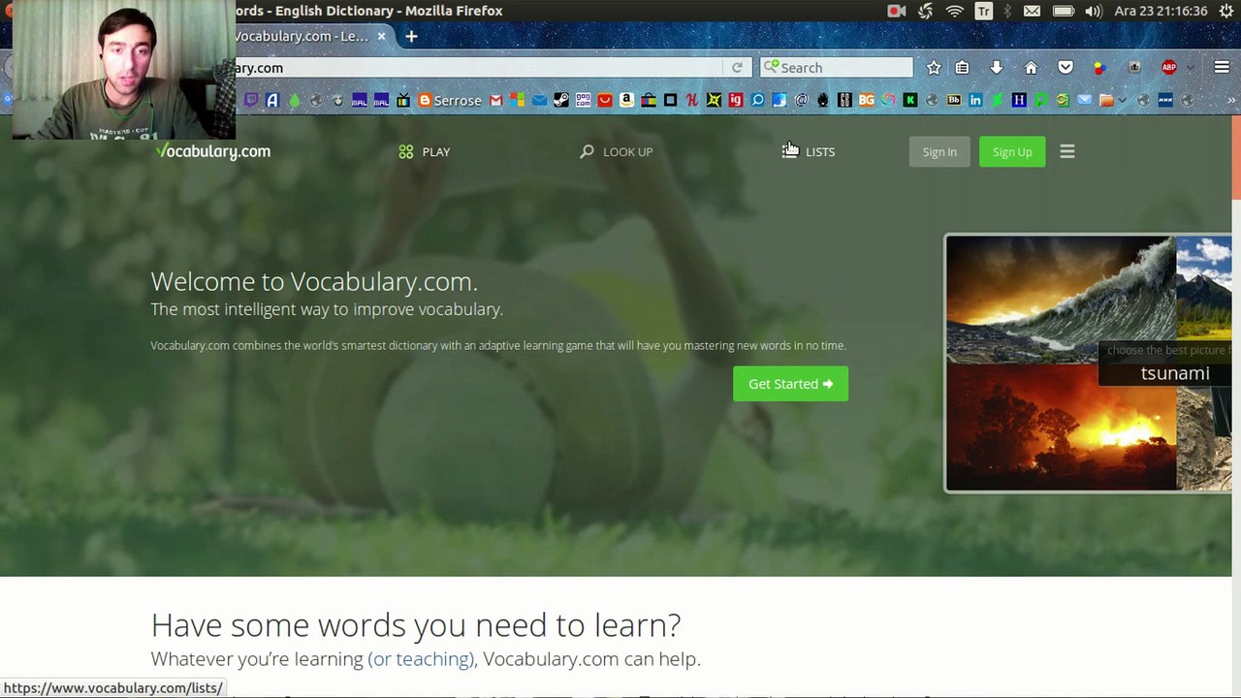Click the URL address bar
The width and height of the screenshot is (1241, 698).
[480, 68]
